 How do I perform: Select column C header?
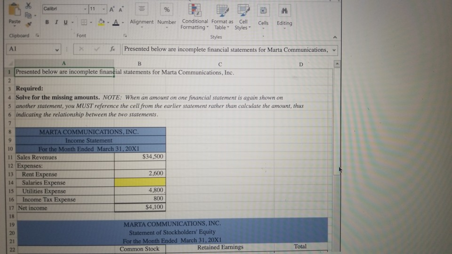click(x=220, y=64)
